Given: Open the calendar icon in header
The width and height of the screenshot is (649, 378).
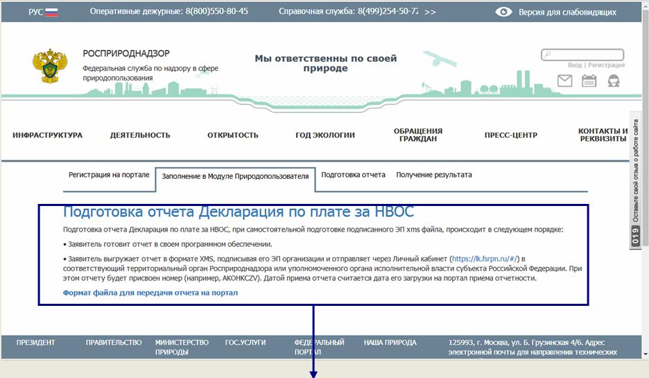Looking at the screenshot, I should [x=589, y=81].
